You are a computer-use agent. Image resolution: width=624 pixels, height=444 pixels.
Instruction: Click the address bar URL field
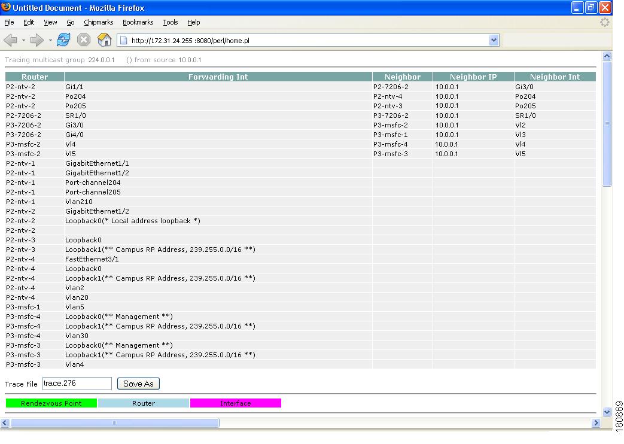pyautogui.click(x=308, y=40)
